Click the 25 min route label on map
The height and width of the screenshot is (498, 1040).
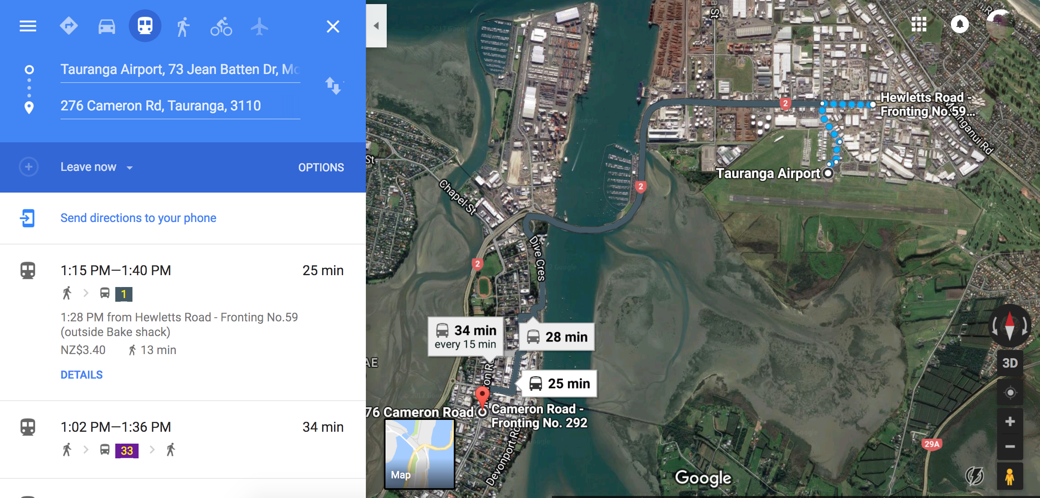click(x=559, y=384)
